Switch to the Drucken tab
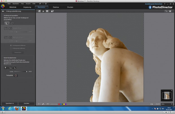175x114 pixels. (x=70, y=7)
